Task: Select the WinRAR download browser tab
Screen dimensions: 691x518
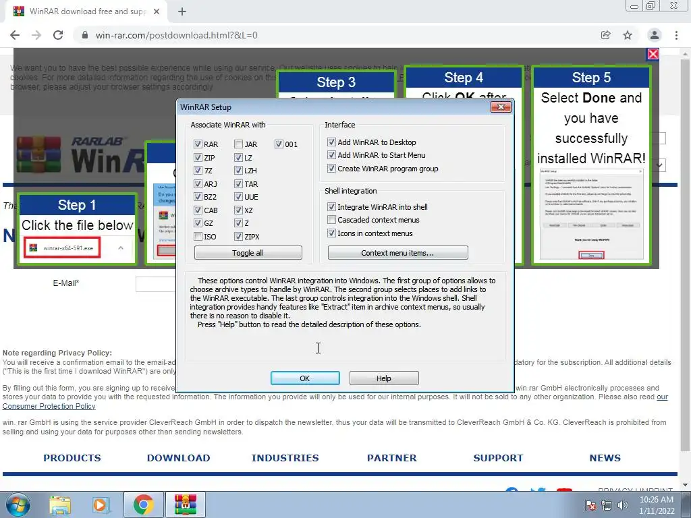Action: 86,12
